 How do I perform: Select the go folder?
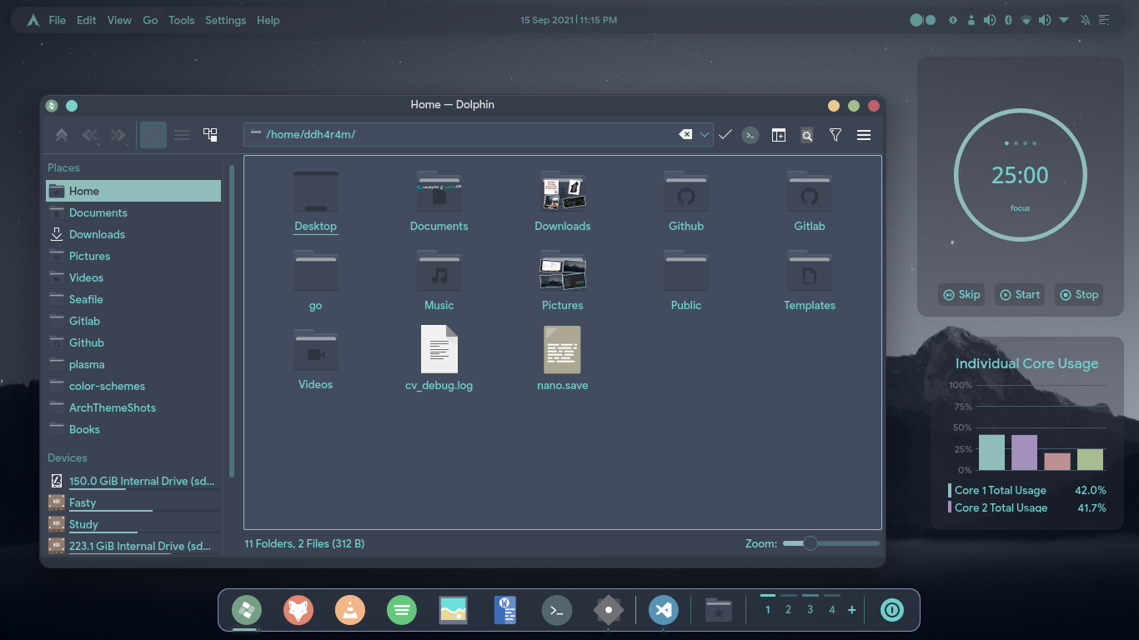(x=316, y=272)
